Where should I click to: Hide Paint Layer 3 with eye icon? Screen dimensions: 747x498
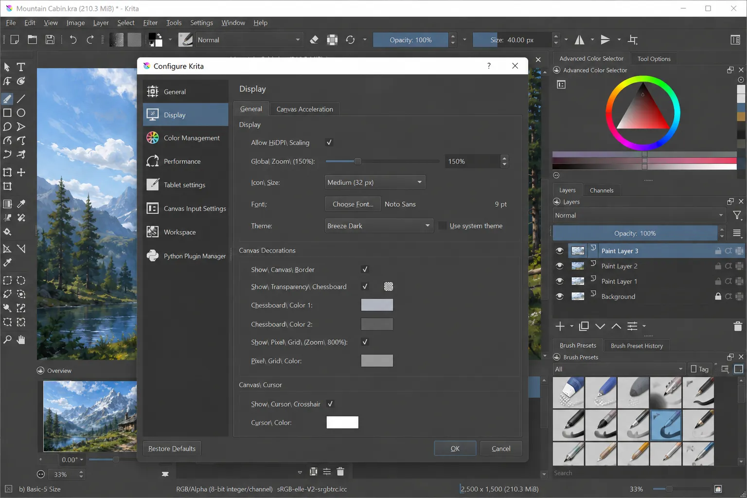click(x=560, y=251)
